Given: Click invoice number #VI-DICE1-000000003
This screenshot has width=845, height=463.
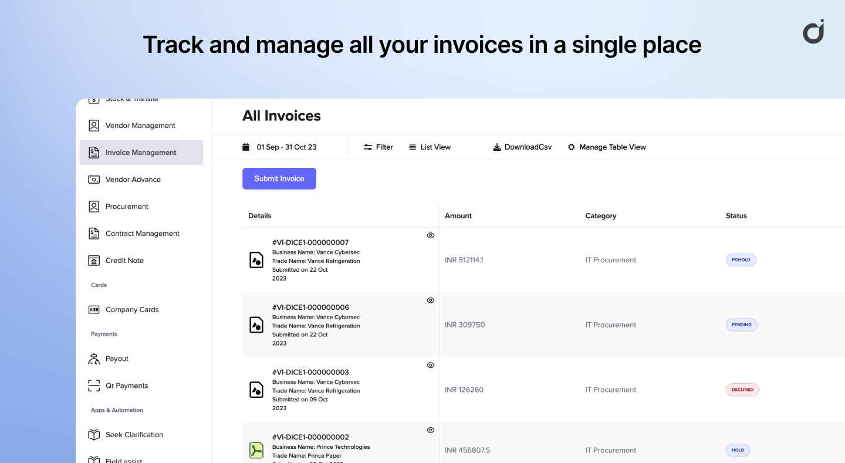Looking at the screenshot, I should pyautogui.click(x=310, y=372).
